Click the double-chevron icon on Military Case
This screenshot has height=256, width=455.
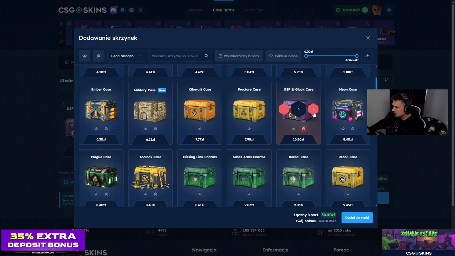[x=155, y=129]
